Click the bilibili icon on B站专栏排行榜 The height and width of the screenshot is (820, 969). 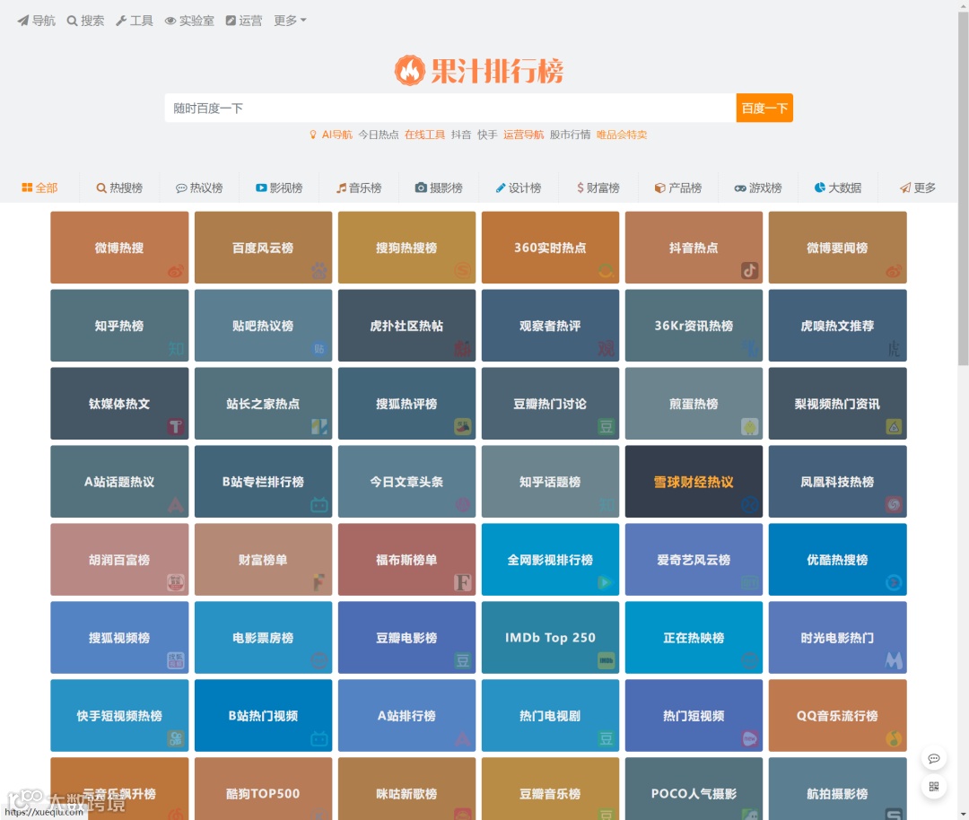(319, 505)
